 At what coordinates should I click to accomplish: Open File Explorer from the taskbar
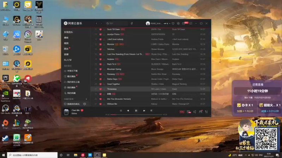tap(75, 155)
